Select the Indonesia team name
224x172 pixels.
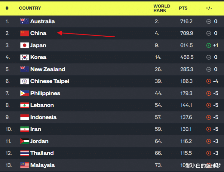[x=43, y=117]
